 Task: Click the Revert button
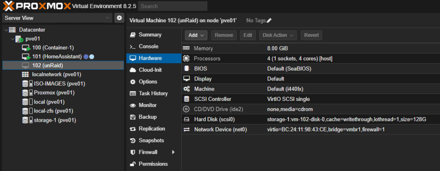[x=311, y=35]
